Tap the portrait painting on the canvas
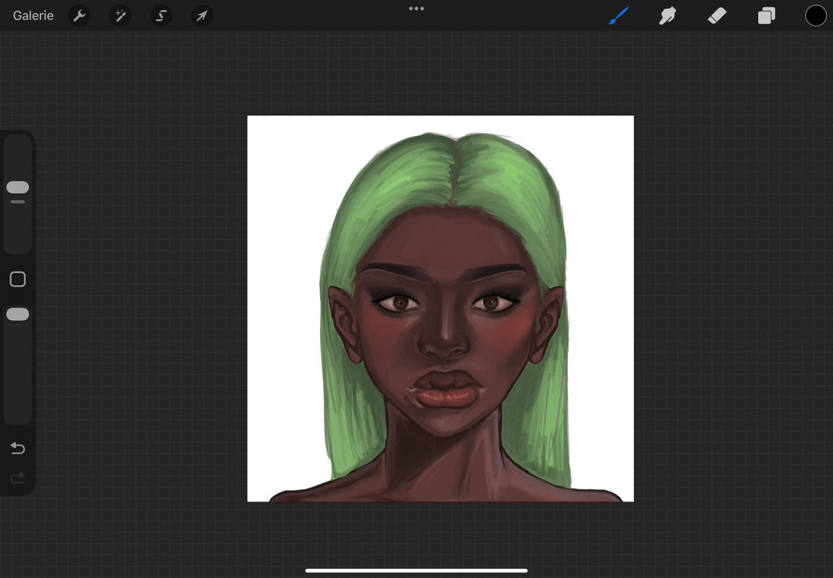The width and height of the screenshot is (833, 578). click(440, 308)
